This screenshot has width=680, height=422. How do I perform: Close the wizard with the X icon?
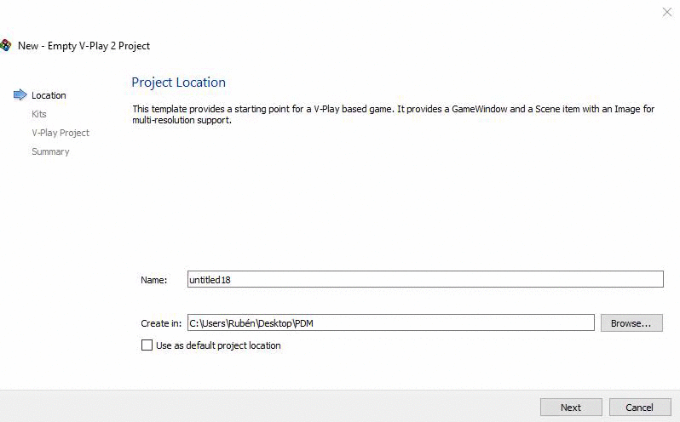coord(667,12)
